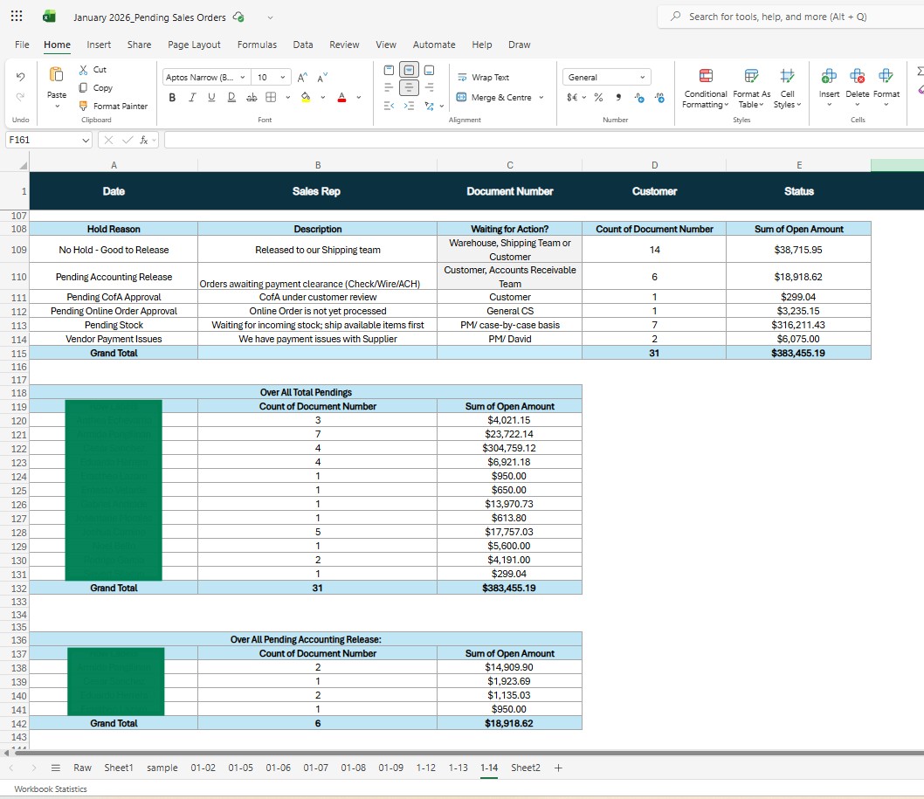Screen dimensions: 924x799
Task: Activate the Format Painter brush
Action: 84,106
